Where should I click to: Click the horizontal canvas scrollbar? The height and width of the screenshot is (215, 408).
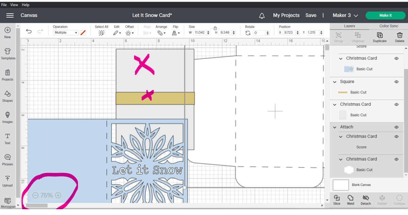point(37,205)
